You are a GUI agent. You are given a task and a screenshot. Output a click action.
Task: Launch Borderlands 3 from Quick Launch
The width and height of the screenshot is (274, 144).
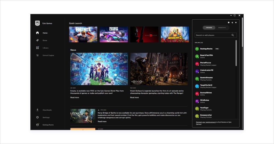[175, 34]
